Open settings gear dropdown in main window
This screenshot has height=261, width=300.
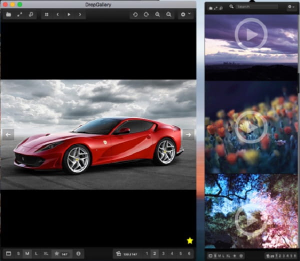(185, 14)
